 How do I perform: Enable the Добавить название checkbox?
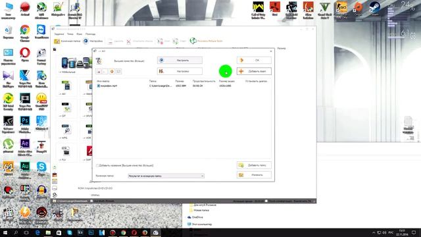[x=97, y=165]
